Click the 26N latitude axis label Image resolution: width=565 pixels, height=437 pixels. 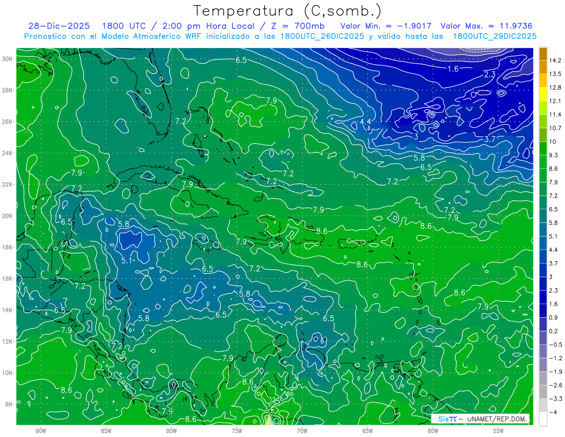8,122
